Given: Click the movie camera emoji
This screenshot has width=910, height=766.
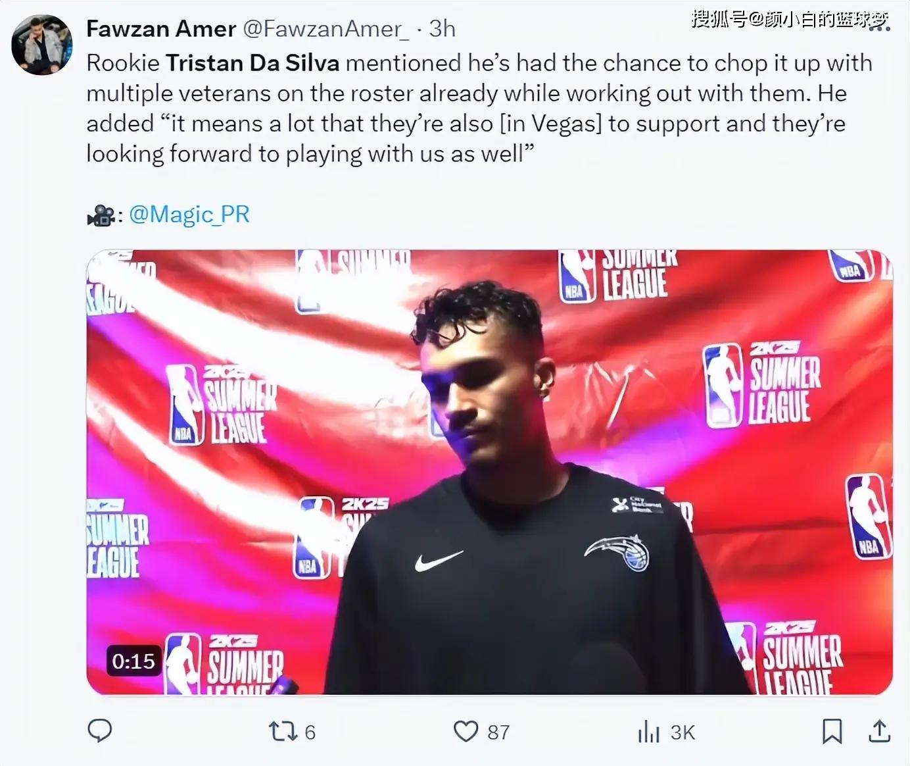Looking at the screenshot, I should point(101,215).
